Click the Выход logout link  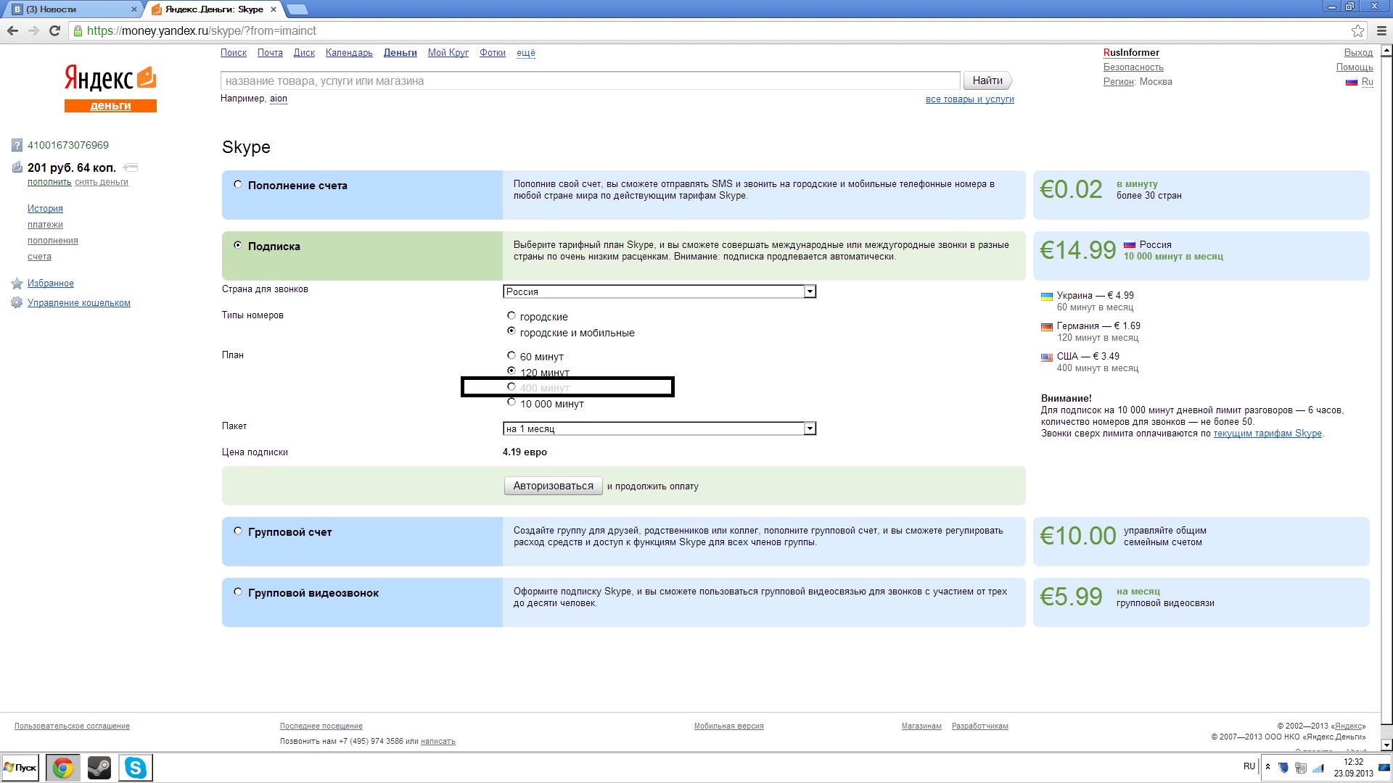(1358, 53)
